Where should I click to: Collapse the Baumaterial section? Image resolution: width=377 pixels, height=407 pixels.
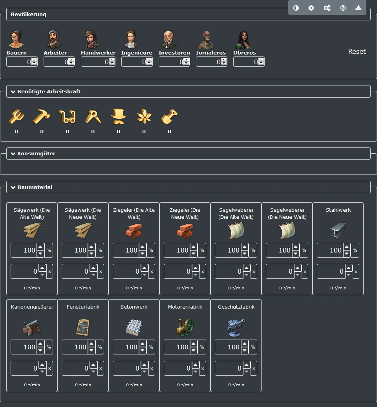pyautogui.click(x=14, y=187)
